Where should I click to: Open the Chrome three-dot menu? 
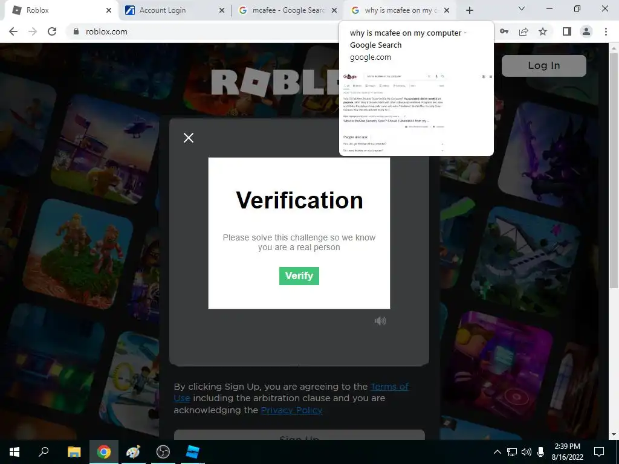606,31
